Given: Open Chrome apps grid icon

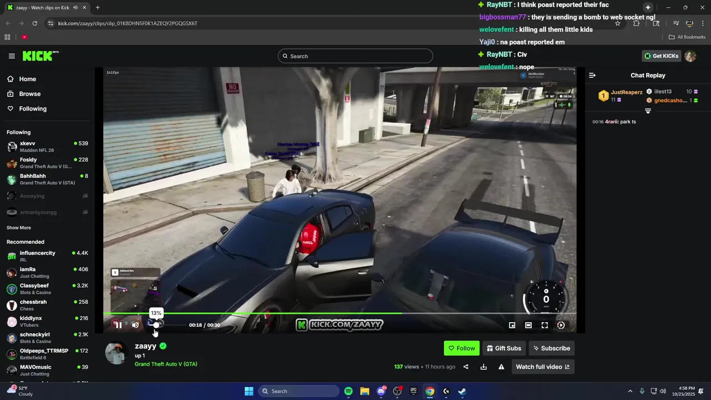Looking at the screenshot, I should pyautogui.click(x=7, y=37).
